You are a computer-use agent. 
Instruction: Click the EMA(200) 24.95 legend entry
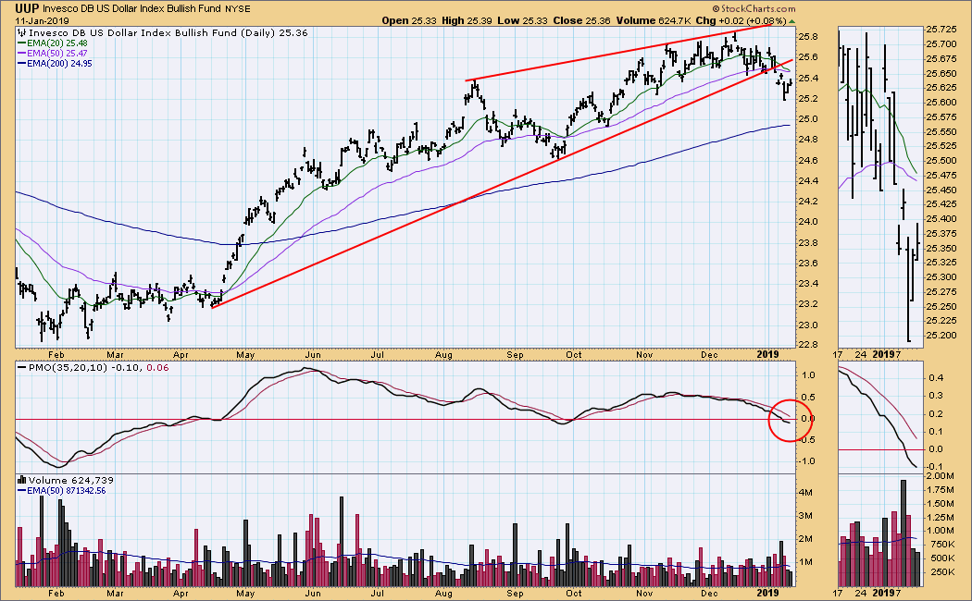59,63
